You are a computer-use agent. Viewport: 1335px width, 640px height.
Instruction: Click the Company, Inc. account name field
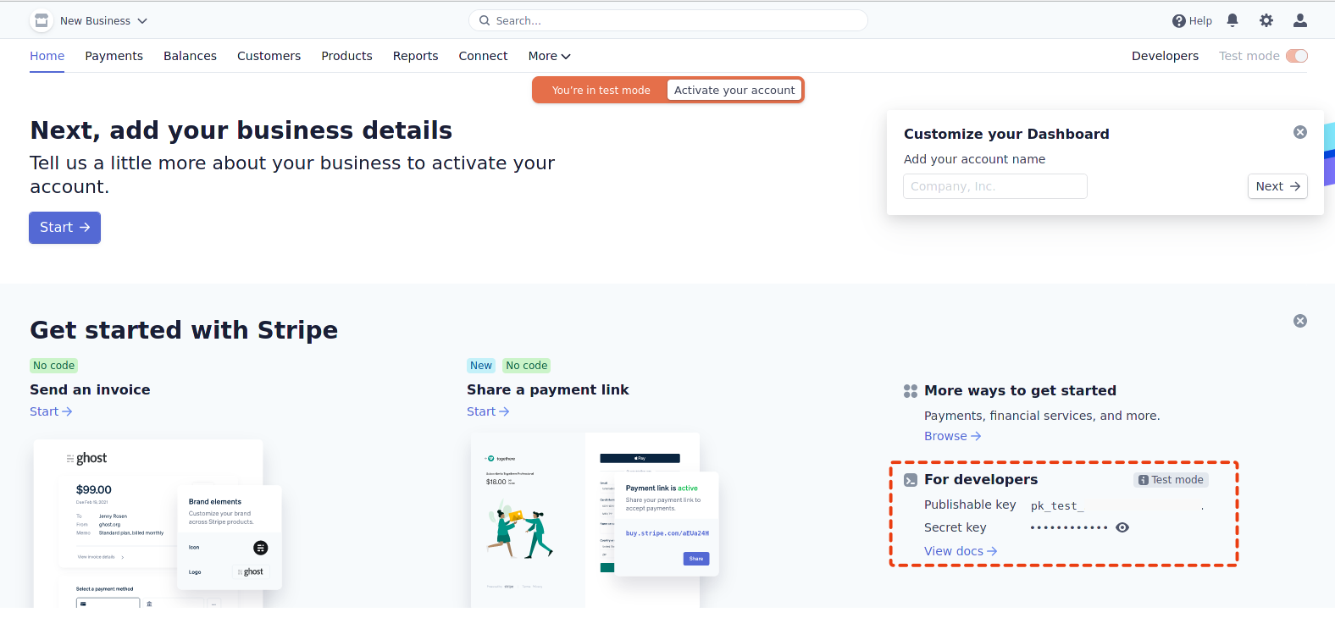(x=995, y=186)
